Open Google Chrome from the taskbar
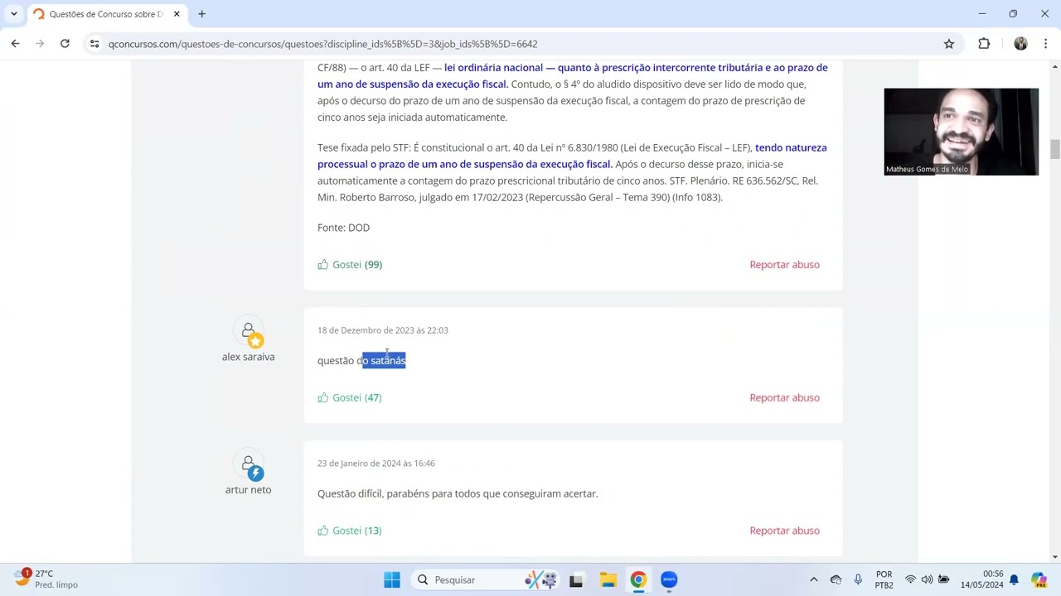Screen dimensions: 1061x596 pos(638,580)
